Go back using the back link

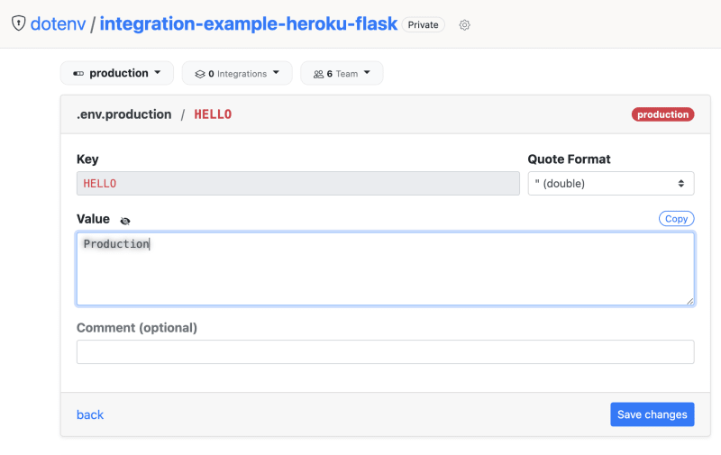90,414
